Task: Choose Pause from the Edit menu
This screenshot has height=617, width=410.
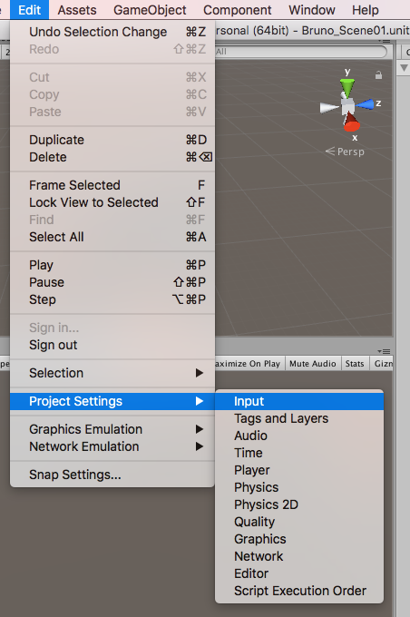Action: tap(112, 282)
